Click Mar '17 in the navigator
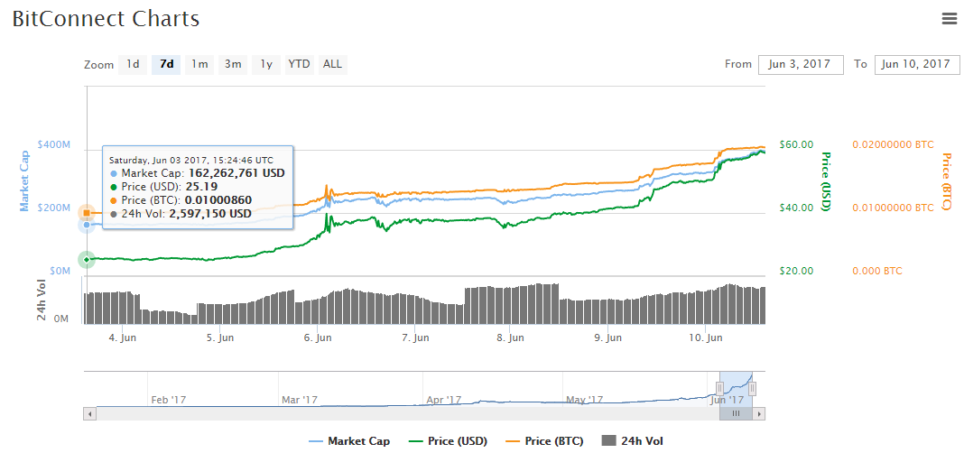Image resolution: width=964 pixels, height=453 pixels. [300, 400]
